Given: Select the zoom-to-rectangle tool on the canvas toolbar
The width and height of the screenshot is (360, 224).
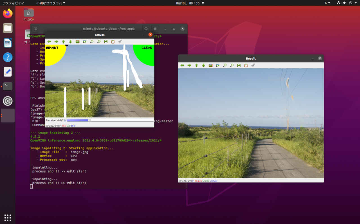Looking at the screenshot, I should 84,41.
